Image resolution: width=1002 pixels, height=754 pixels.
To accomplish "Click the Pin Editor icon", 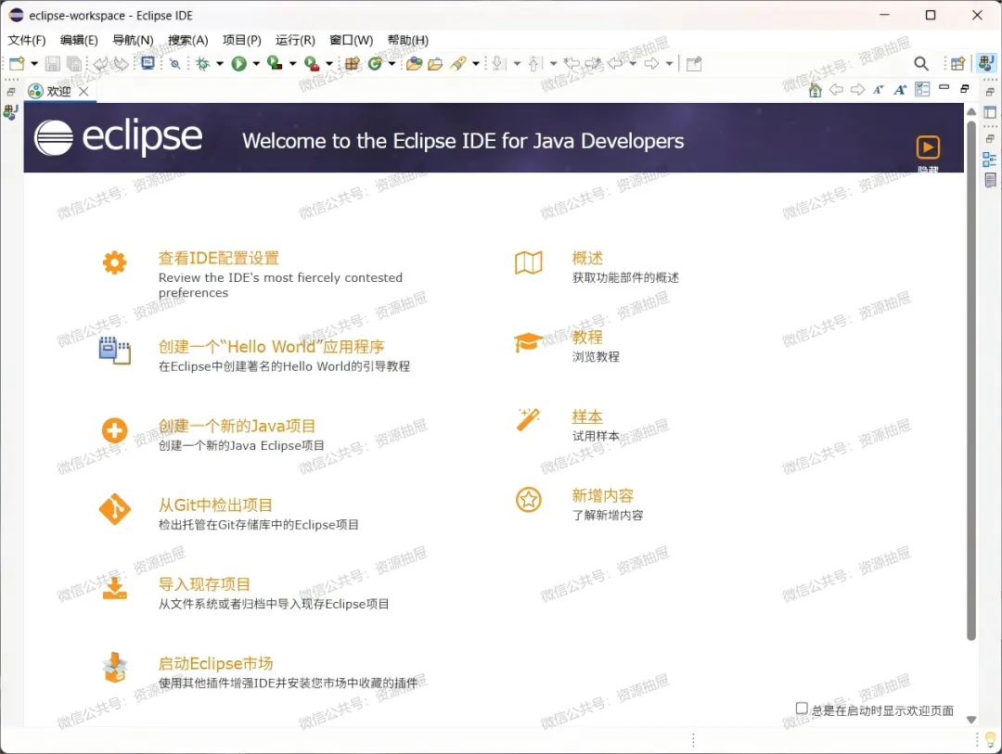I will (694, 63).
